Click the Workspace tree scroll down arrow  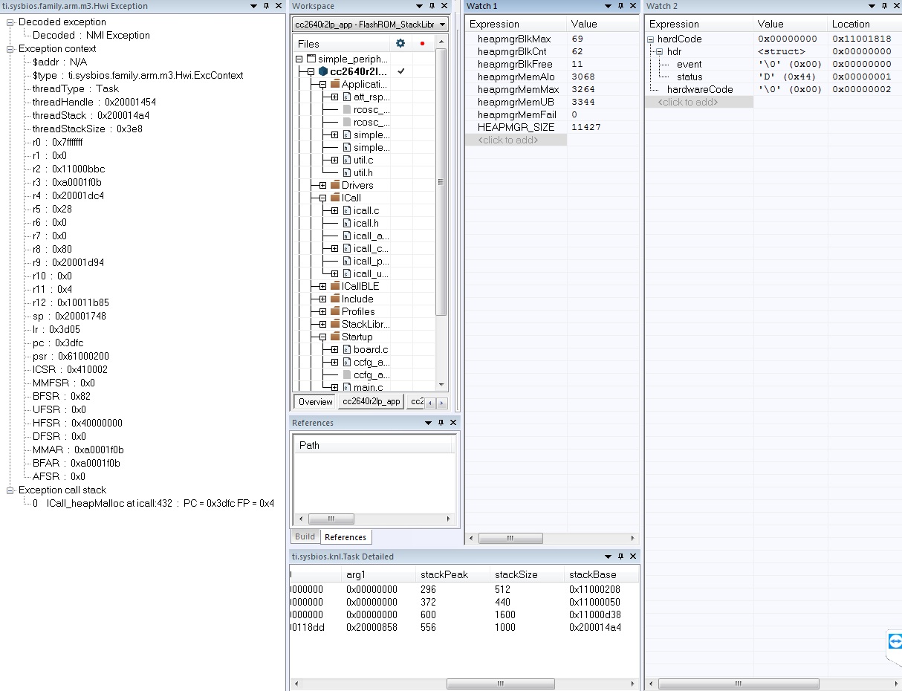tap(441, 385)
